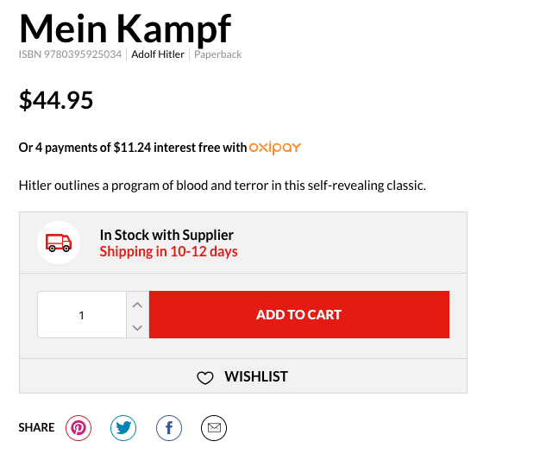
Task: Click the Mein Kampf book title
Action: click(125, 27)
